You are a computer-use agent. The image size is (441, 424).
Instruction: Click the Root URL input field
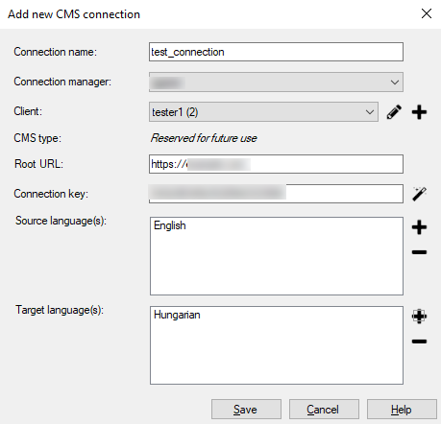(x=276, y=164)
